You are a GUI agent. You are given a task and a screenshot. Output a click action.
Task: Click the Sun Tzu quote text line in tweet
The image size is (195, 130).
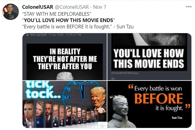click(78, 27)
